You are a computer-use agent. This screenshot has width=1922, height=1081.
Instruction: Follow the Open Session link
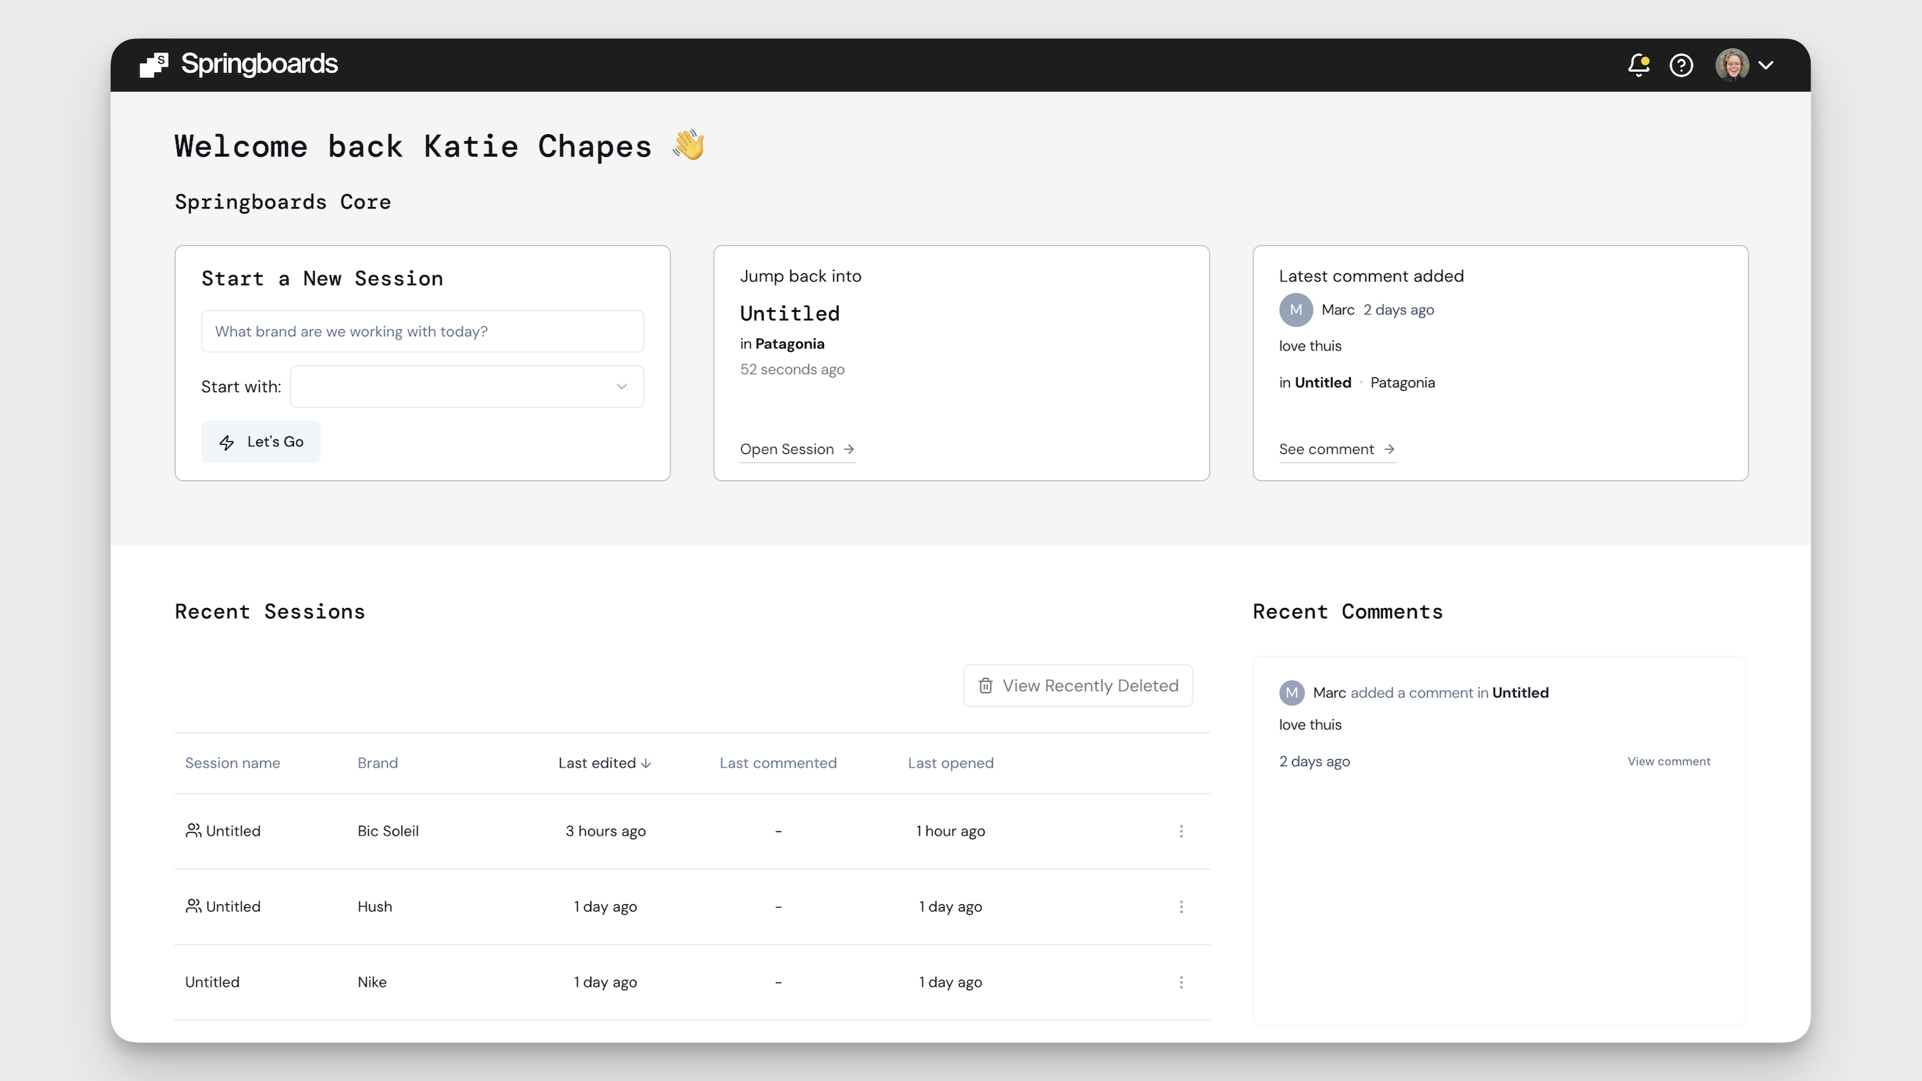click(796, 449)
